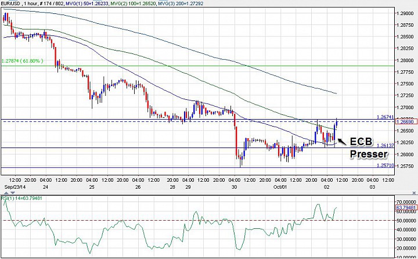Move RSI panel up with the up-triangle icon

[6, 193]
